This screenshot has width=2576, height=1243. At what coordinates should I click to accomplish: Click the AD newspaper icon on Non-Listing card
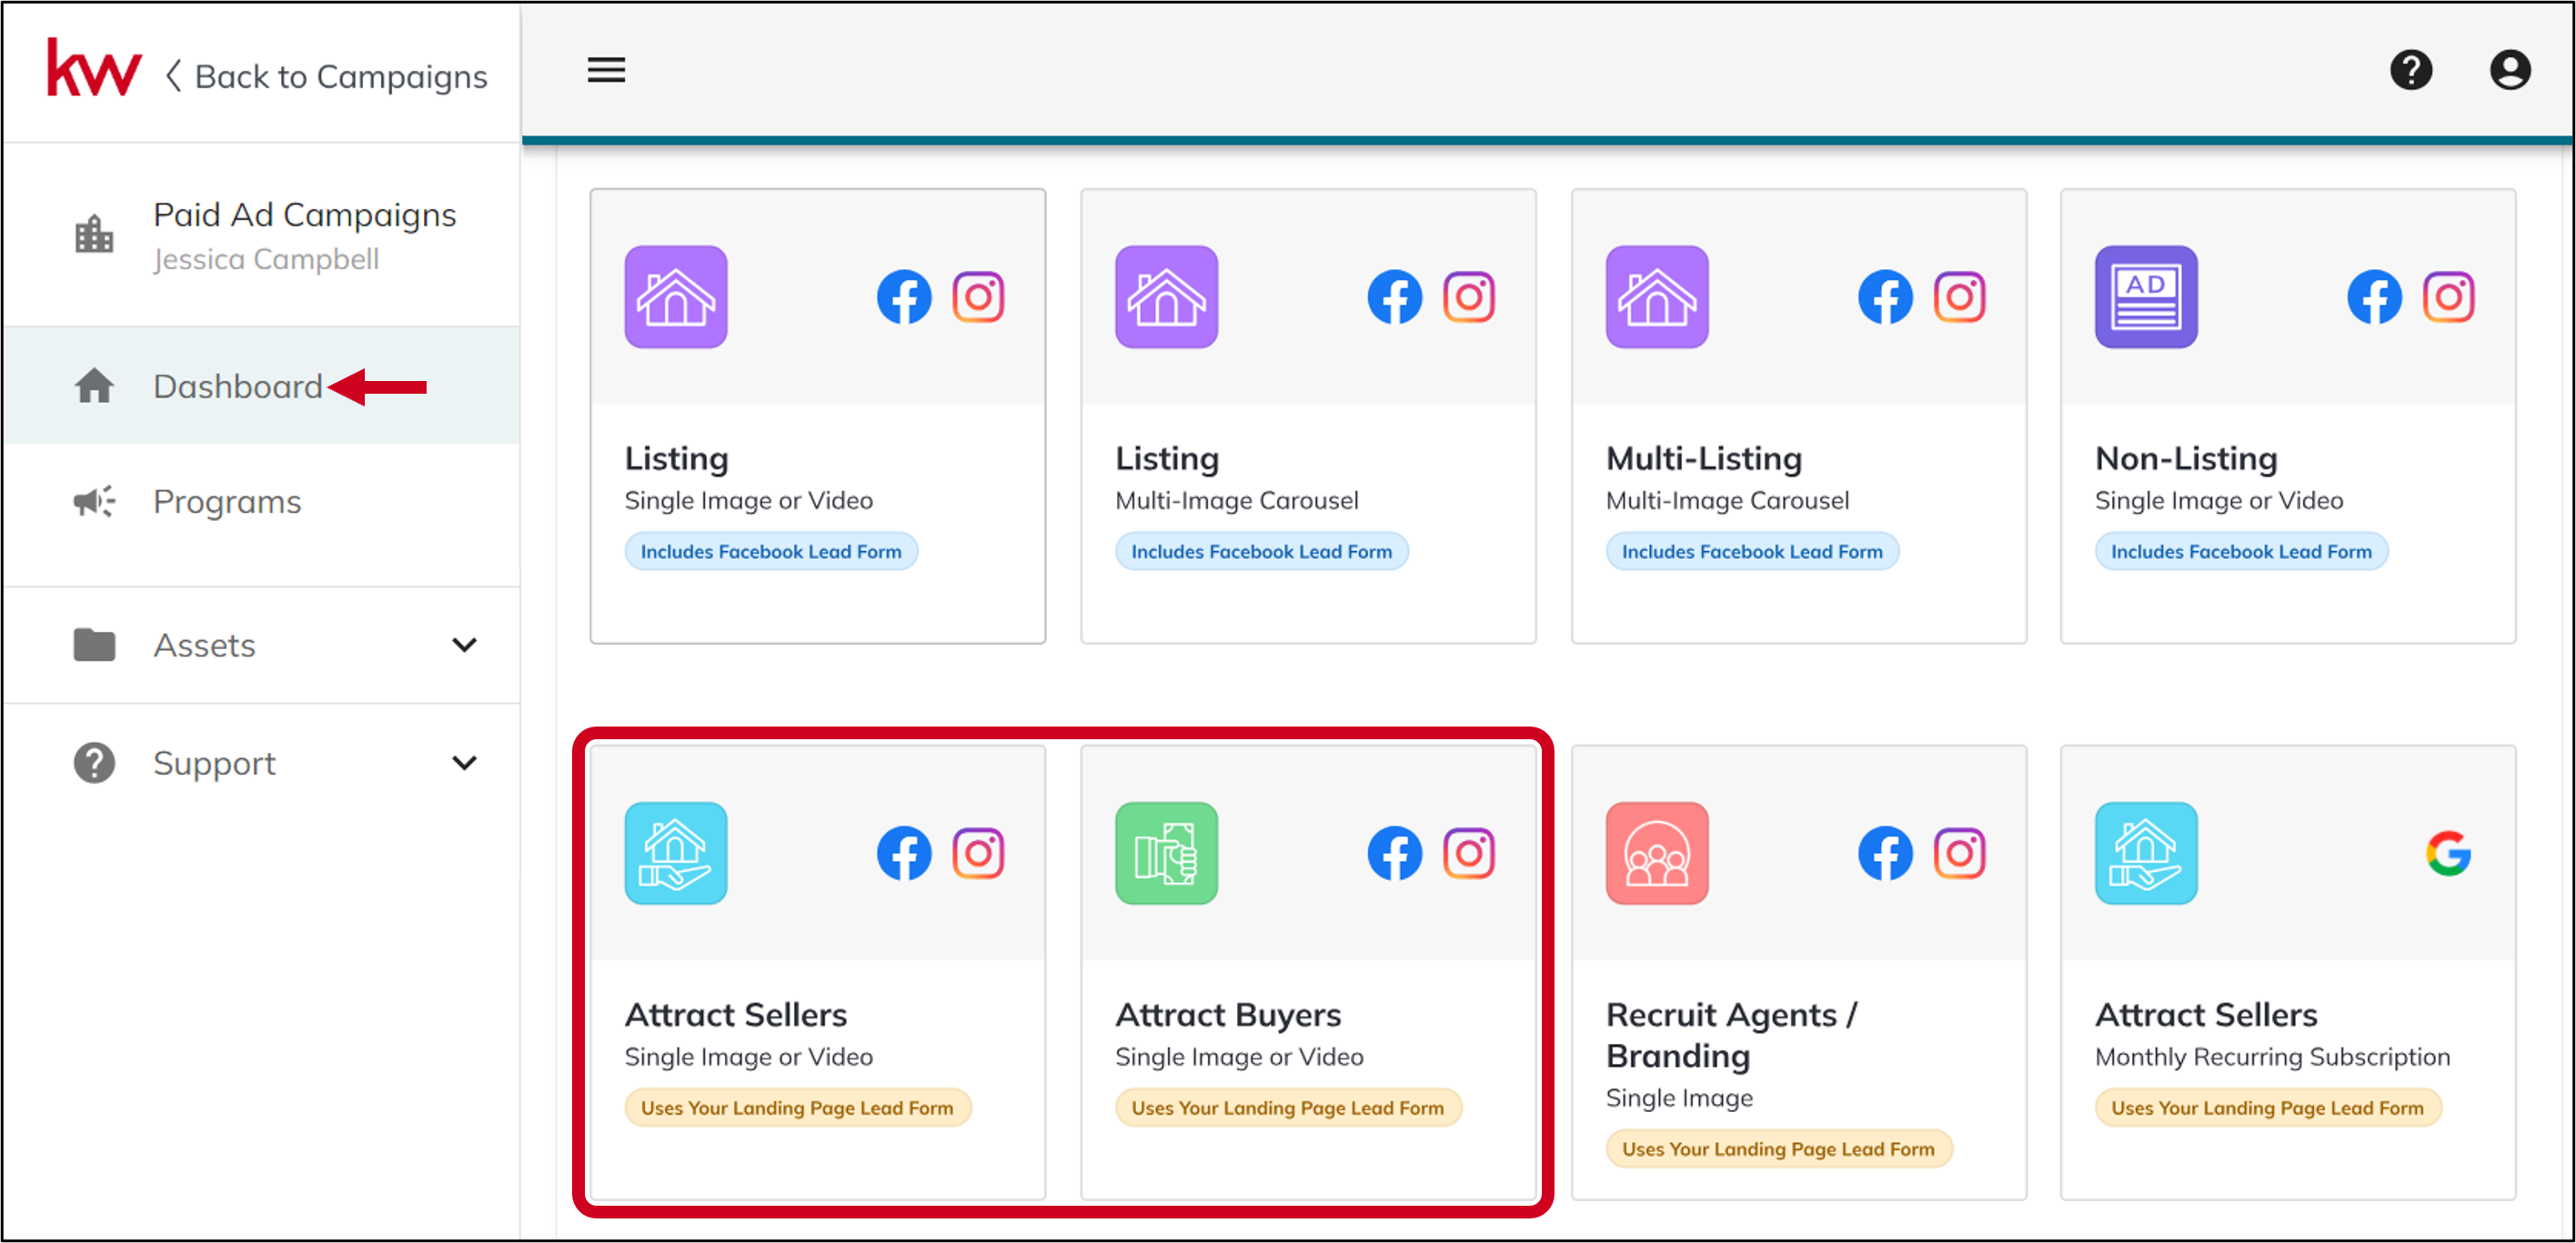pyautogui.click(x=2146, y=297)
